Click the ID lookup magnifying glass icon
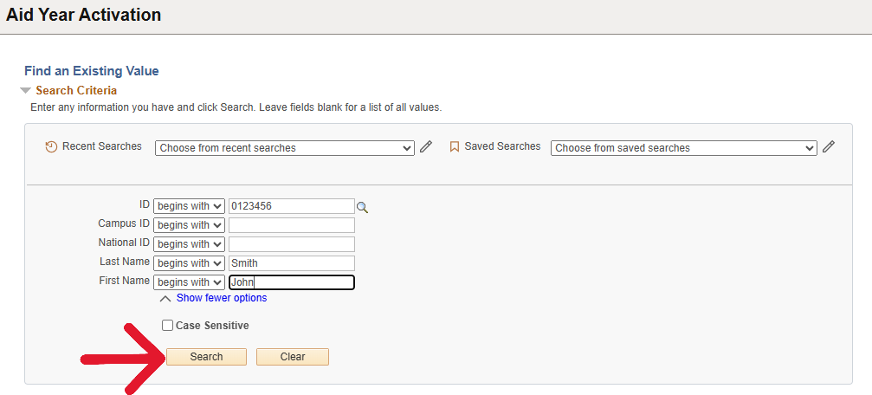The height and width of the screenshot is (395, 872). 363,207
